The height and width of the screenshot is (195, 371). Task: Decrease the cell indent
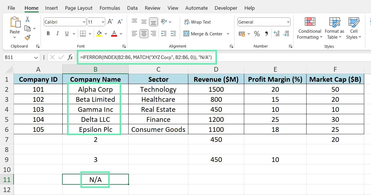click(x=164, y=33)
